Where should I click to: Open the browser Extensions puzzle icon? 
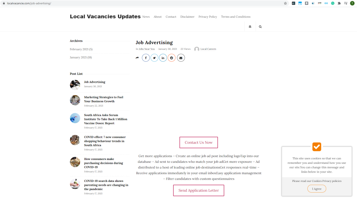[x=339, y=4]
